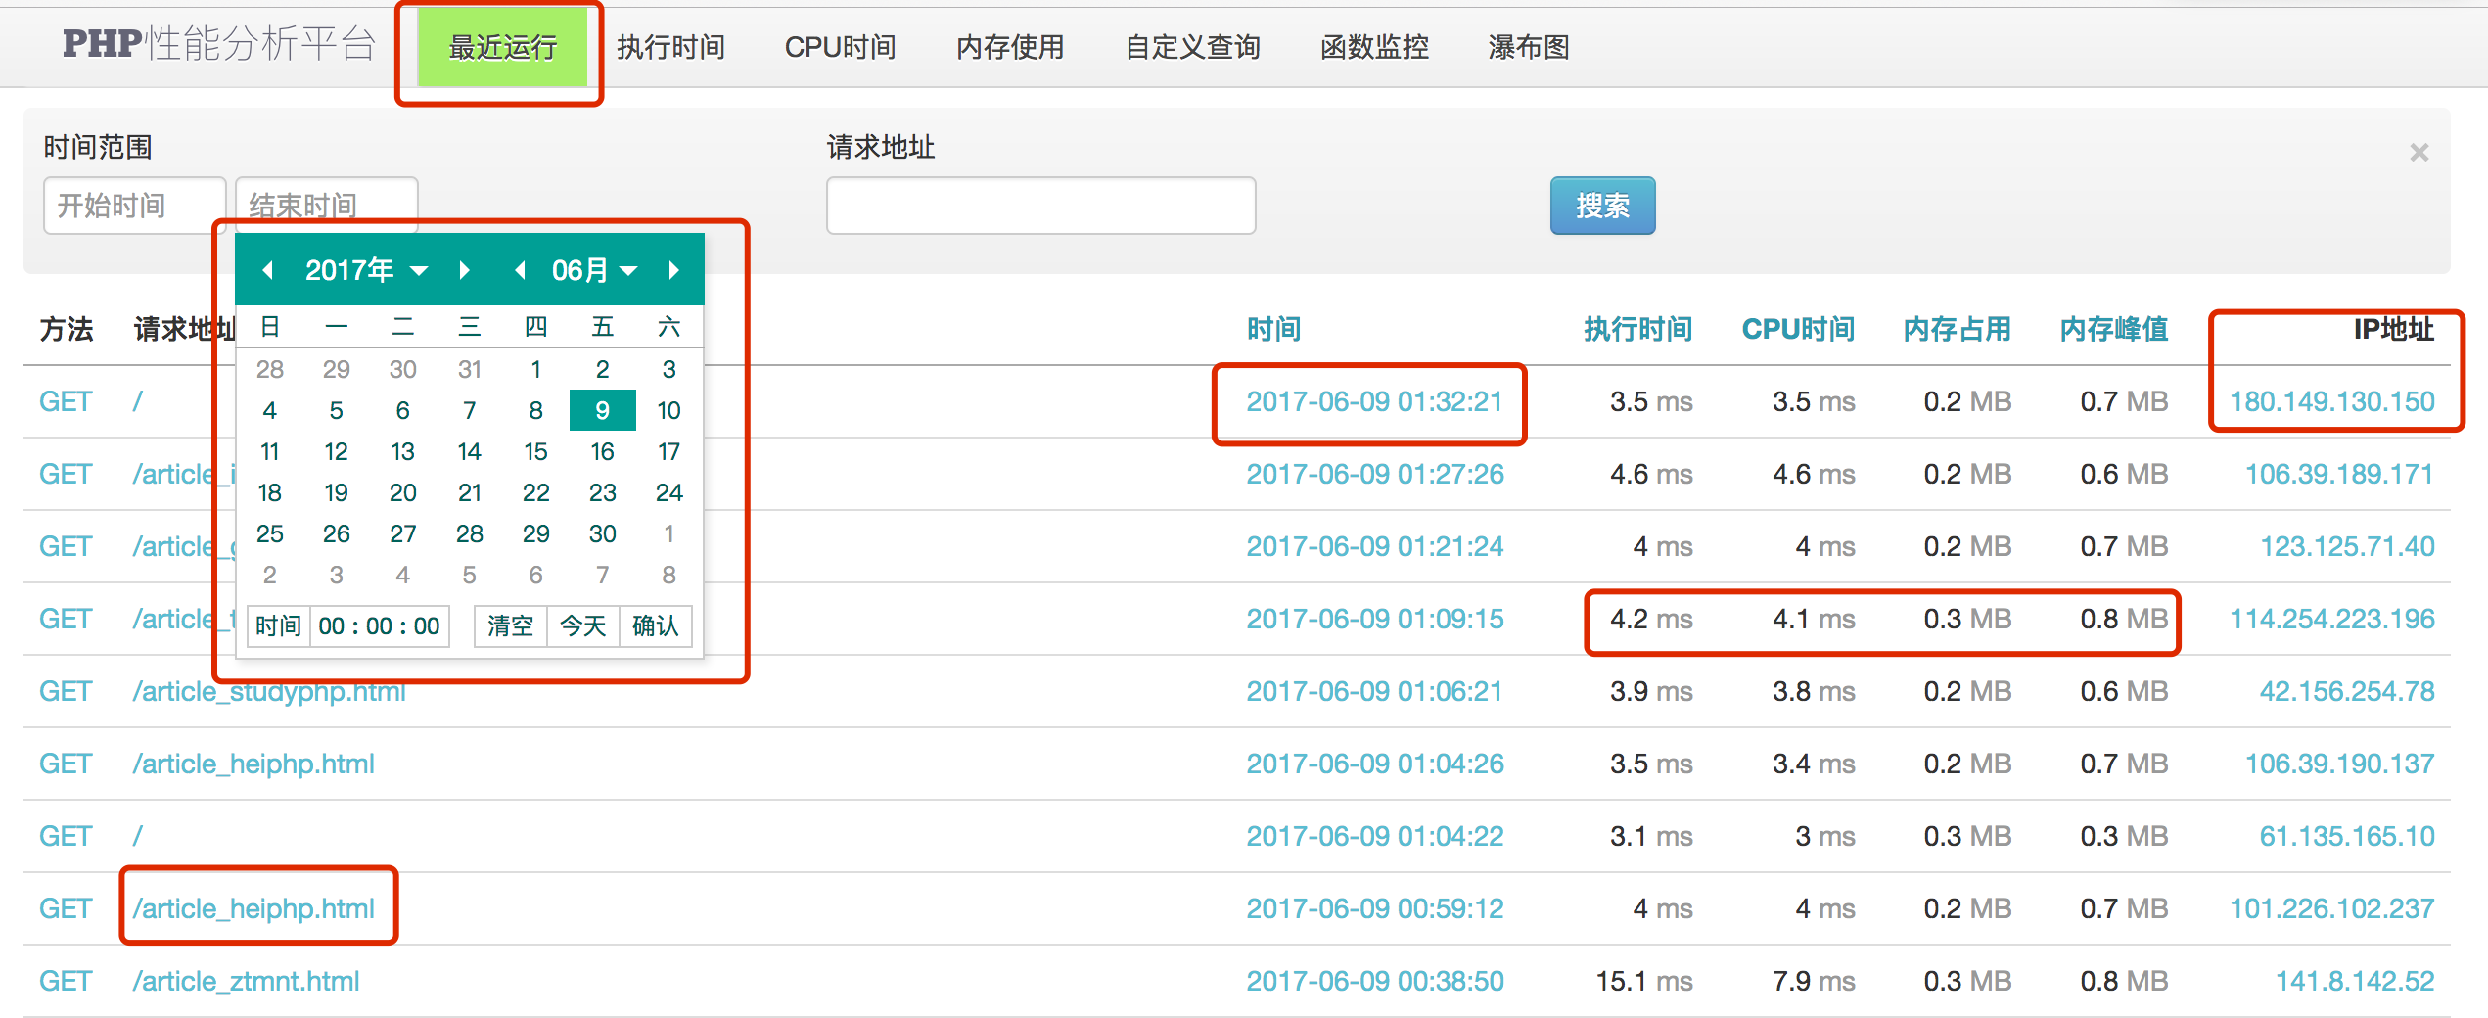The height and width of the screenshot is (1018, 2488).
Task: Click the 4.2 ms execution time cell
Action: click(1650, 619)
